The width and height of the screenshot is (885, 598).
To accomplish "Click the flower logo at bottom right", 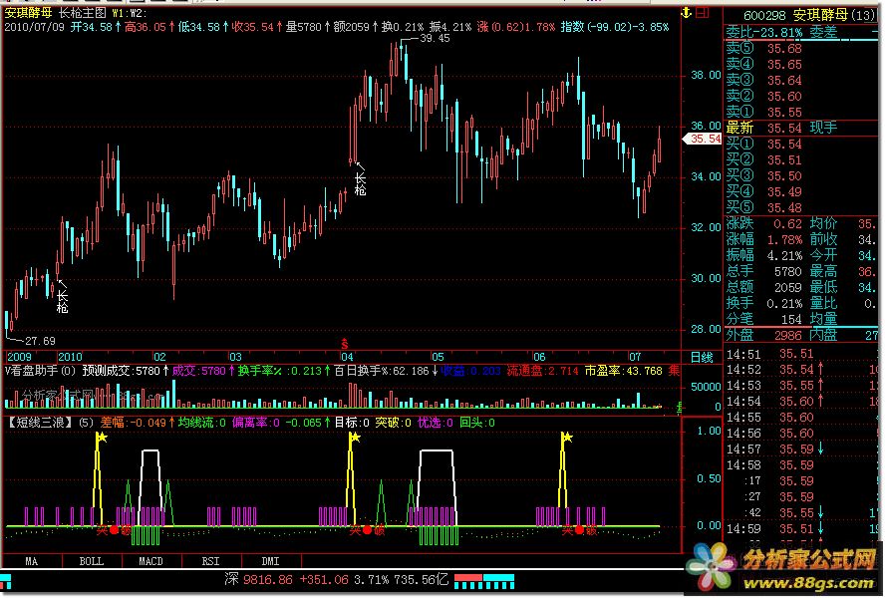I will (x=716, y=566).
